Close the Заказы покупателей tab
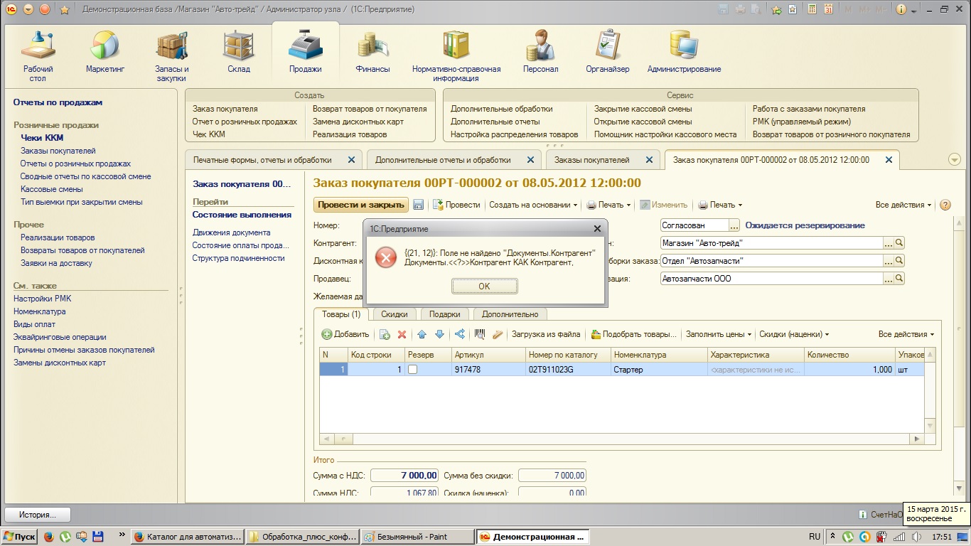This screenshot has width=971, height=546. (x=649, y=160)
